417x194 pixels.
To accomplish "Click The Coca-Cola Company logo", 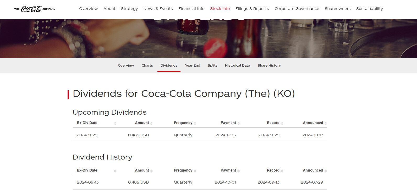I will [35, 9].
